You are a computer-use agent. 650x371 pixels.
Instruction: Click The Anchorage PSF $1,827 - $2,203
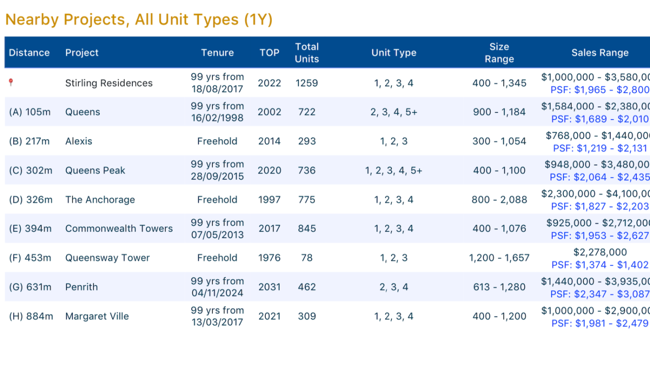pyautogui.click(x=600, y=206)
